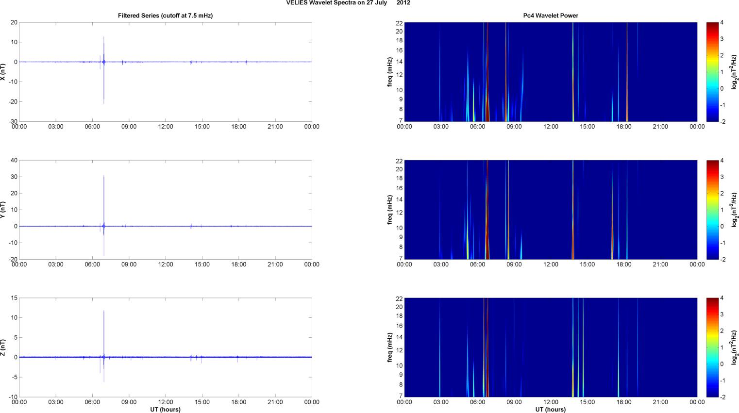Image resolution: width=739 pixels, height=413 pixels.
Task: Click the colorbar beside middle wavelet panel
Action: (x=712, y=210)
